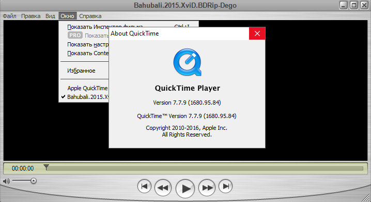The image size is (371, 202).
Task: Close the open Окно menu
Action: 68,16
